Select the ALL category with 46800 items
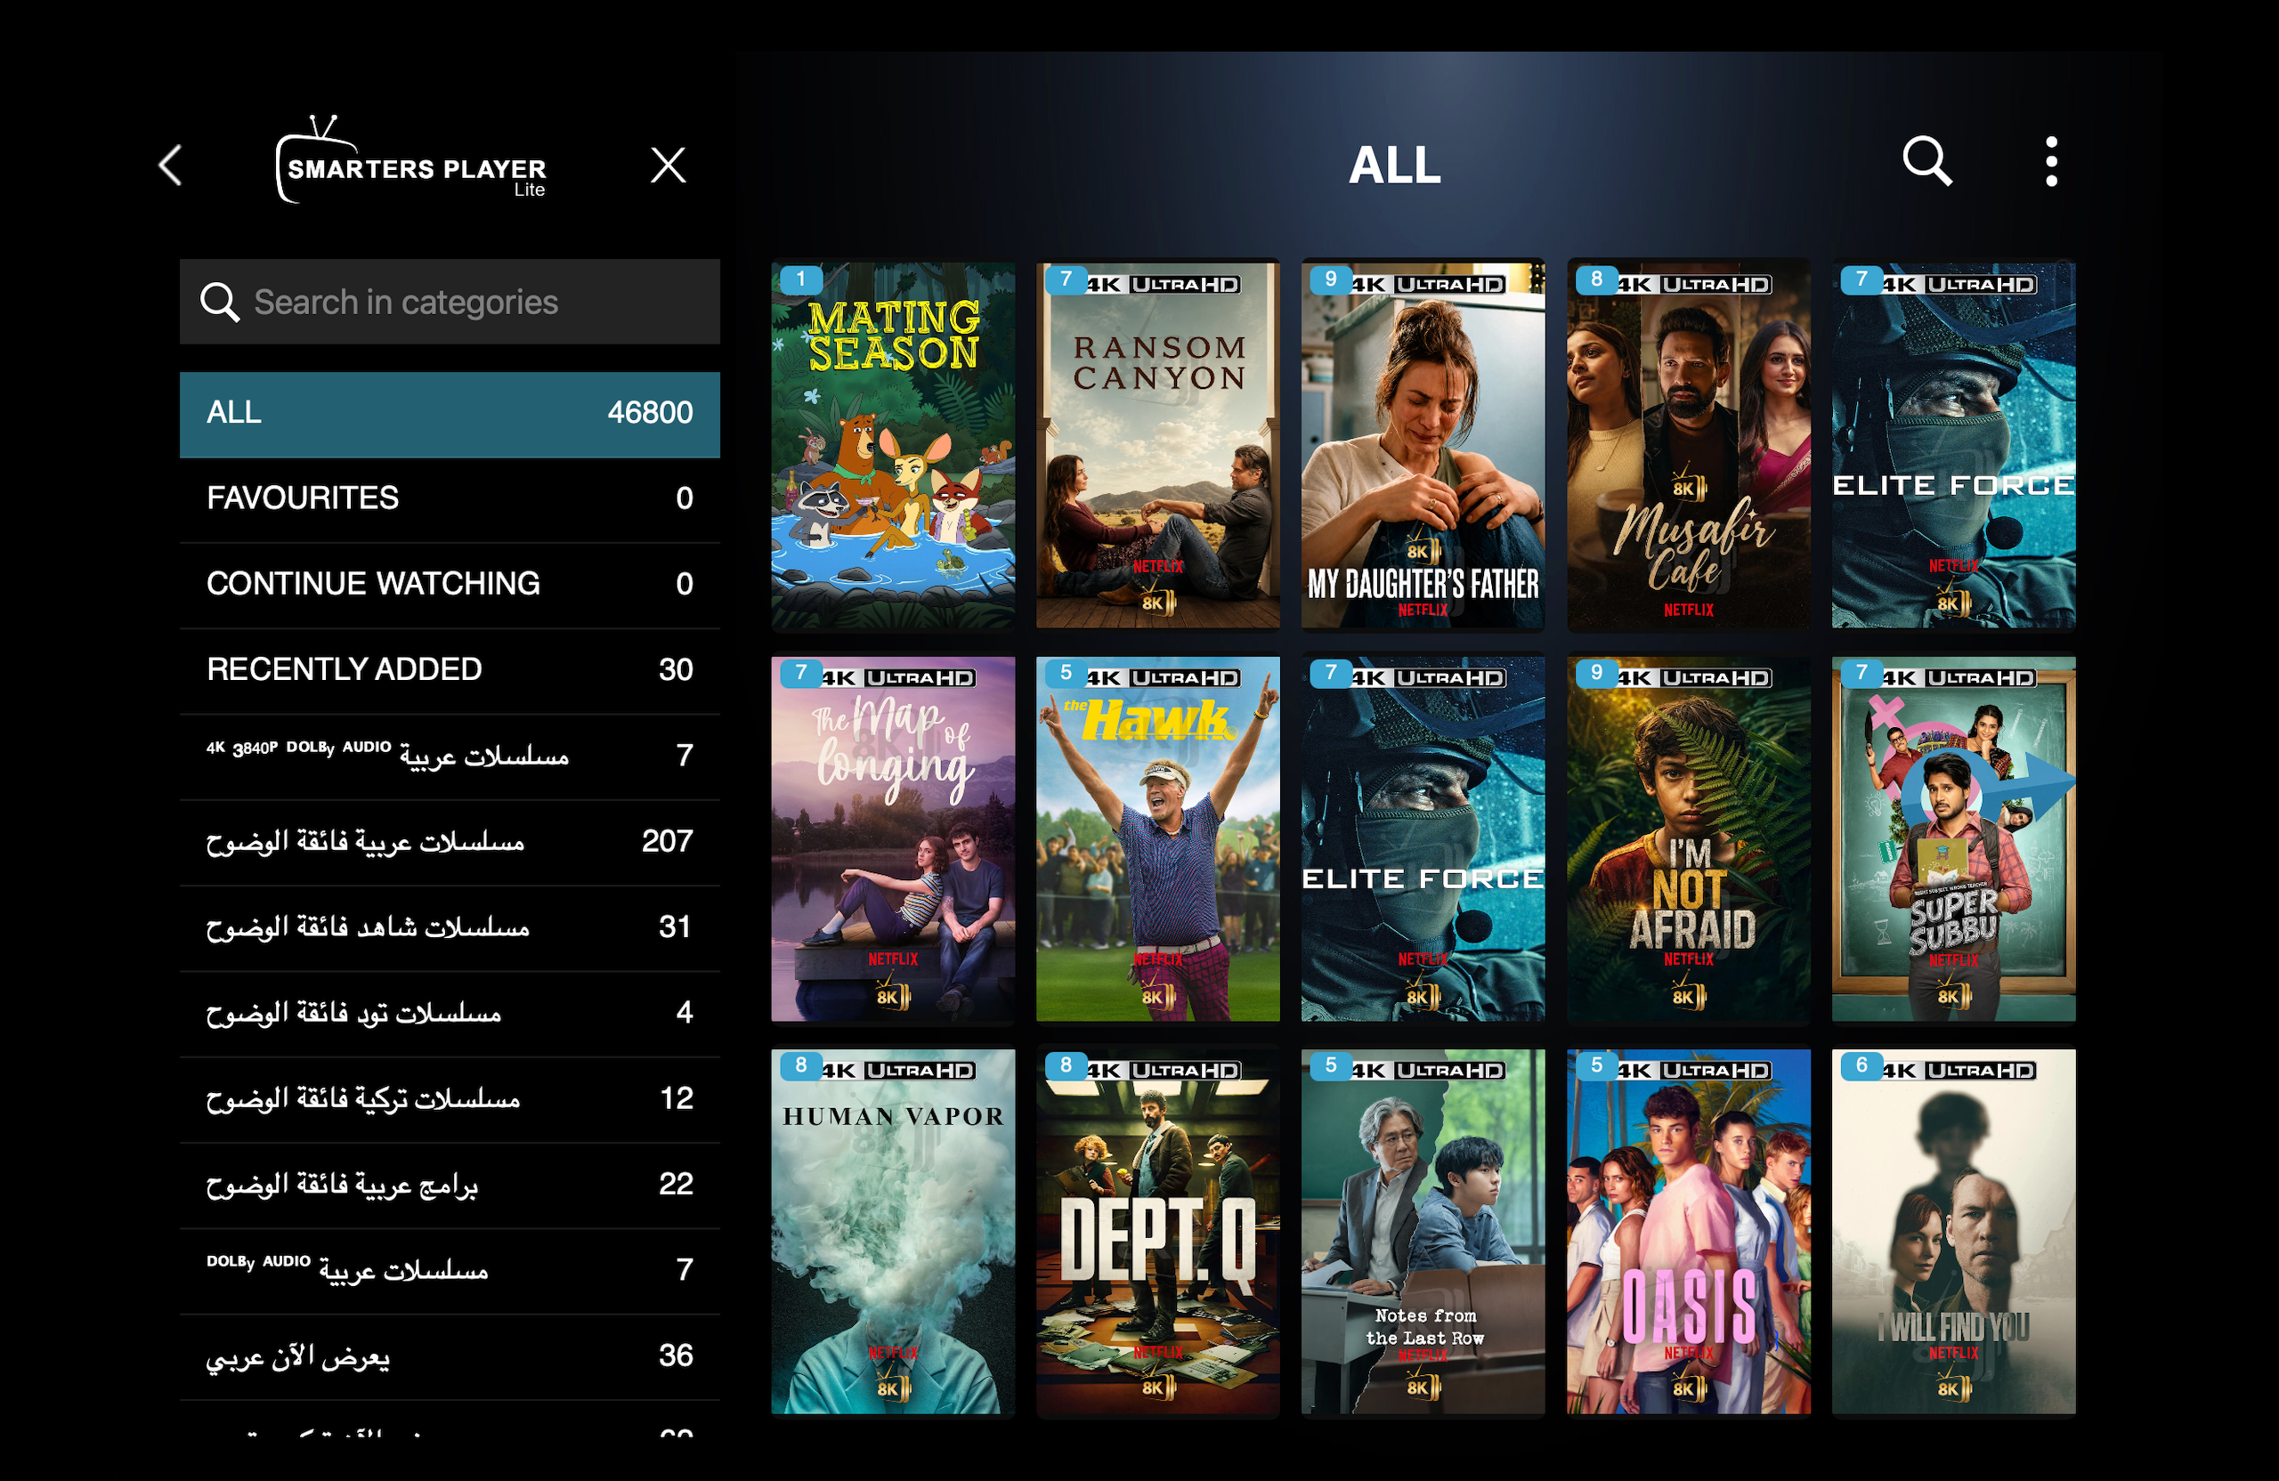This screenshot has width=2279, height=1481. click(450, 415)
